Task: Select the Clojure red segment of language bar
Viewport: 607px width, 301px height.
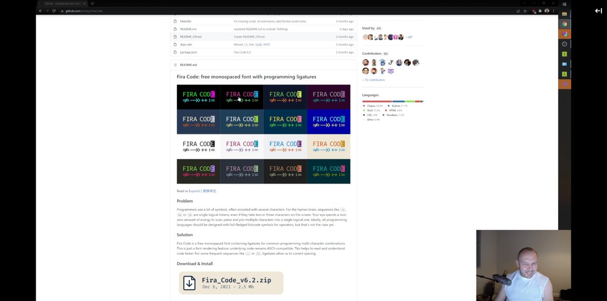Action: click(x=377, y=101)
